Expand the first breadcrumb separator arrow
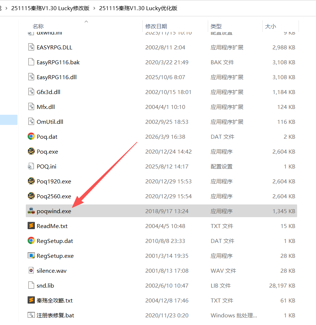The image size is (316, 325). pyautogui.click(x=6, y=8)
